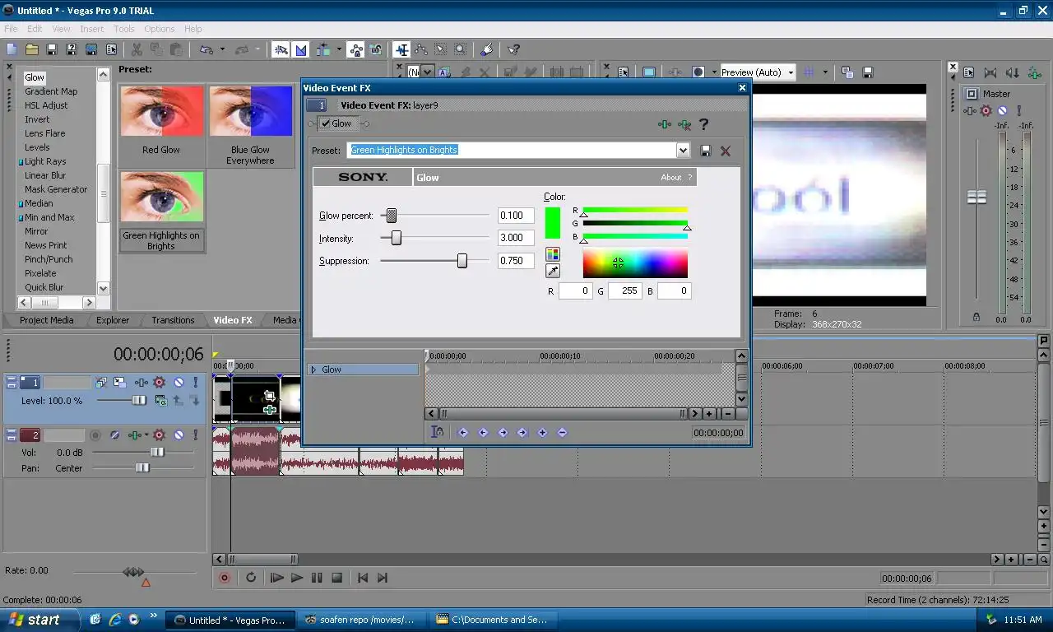Screen dimensions: 1053x632
Task: Click the What's This help icon
Action: pos(513,49)
